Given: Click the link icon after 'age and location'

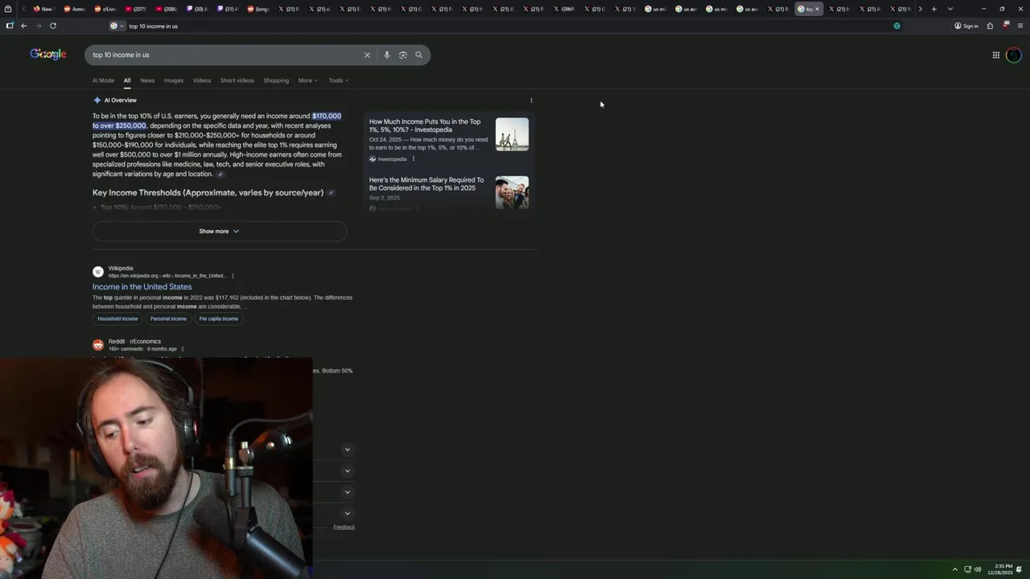Looking at the screenshot, I should [220, 175].
